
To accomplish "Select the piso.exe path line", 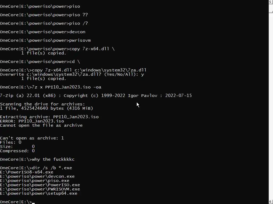I will (35, 181).
